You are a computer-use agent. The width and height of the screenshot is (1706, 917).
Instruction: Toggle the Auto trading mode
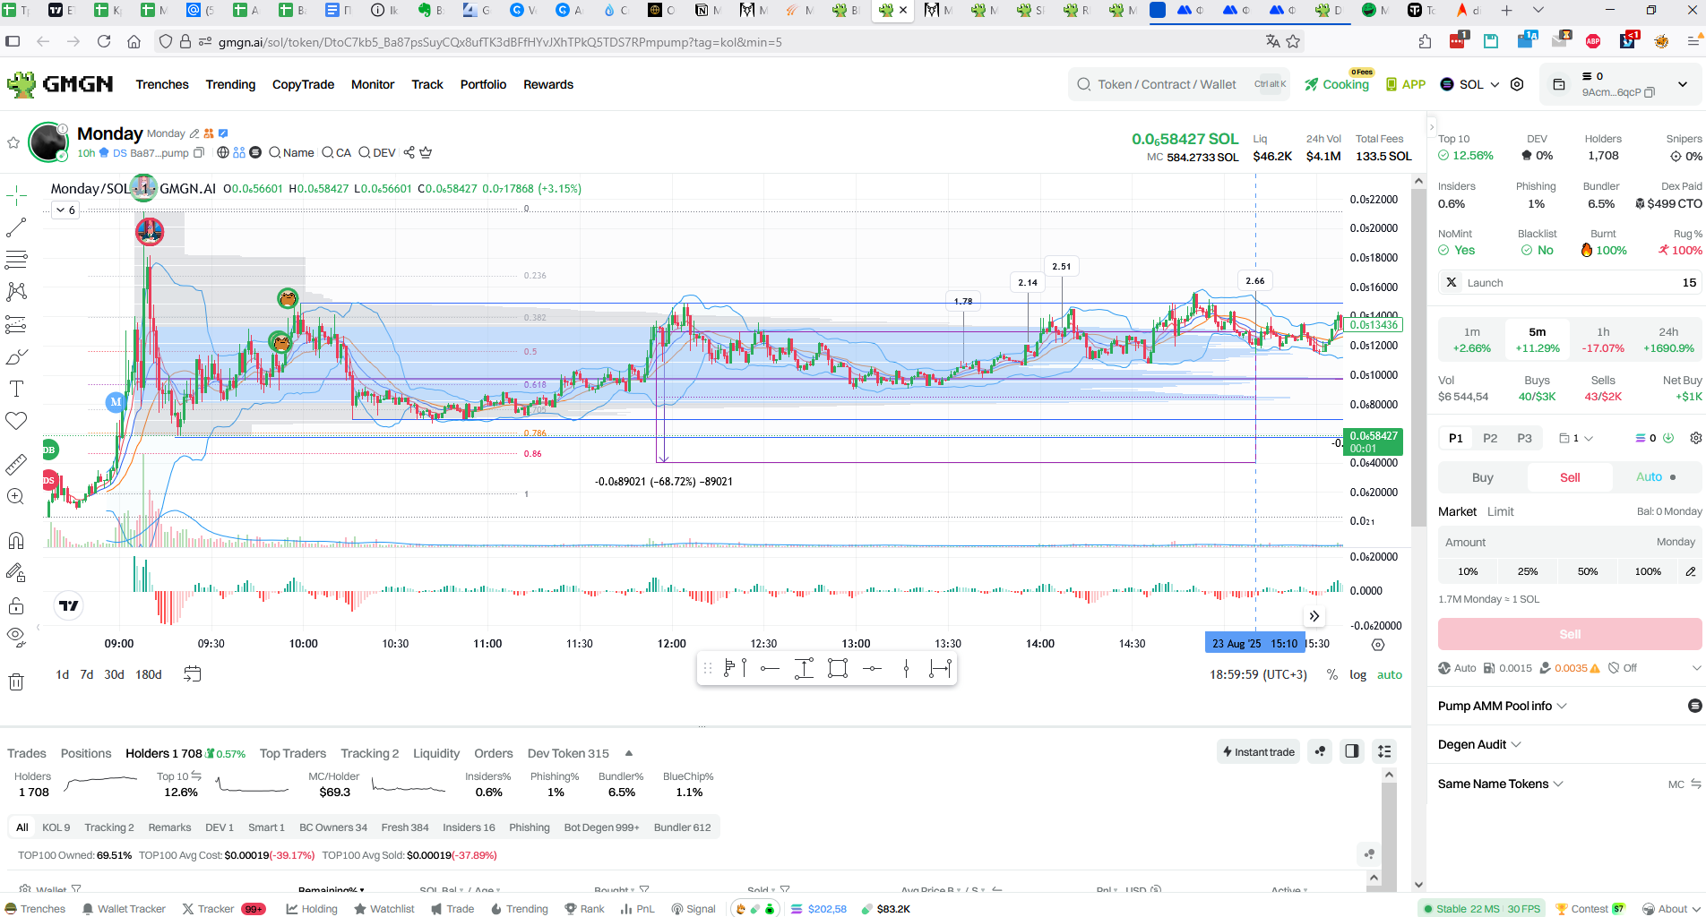(1656, 477)
